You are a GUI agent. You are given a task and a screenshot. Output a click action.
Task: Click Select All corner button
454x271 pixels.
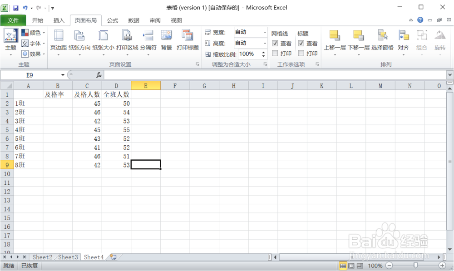(x=7, y=86)
